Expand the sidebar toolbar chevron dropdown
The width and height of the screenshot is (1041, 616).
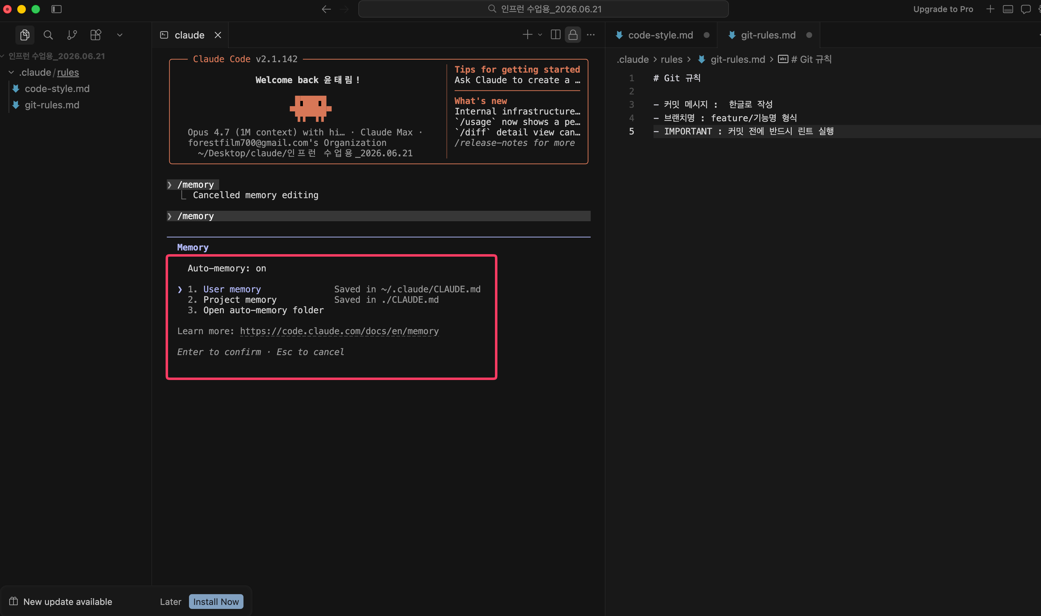pos(120,35)
